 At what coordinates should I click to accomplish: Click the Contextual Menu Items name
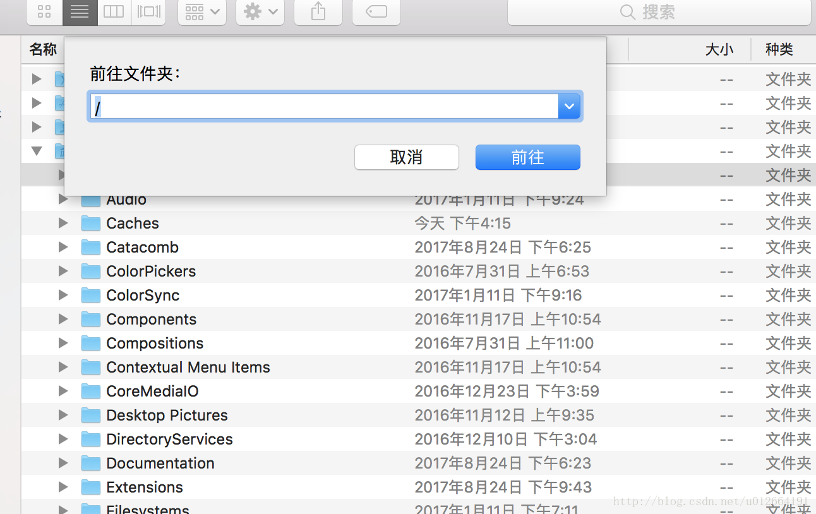coord(188,367)
